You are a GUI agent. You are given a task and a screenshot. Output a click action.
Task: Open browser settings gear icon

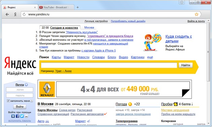(182, 2)
